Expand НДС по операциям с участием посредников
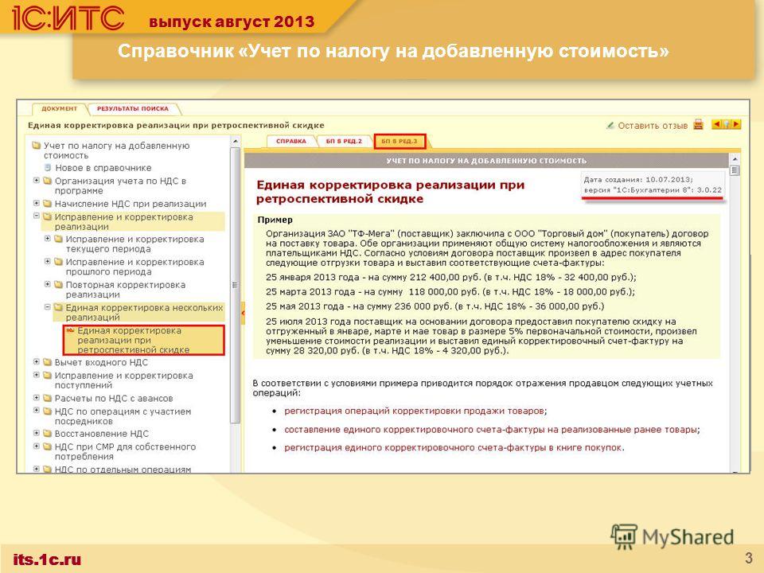The height and width of the screenshot is (573, 764). [x=36, y=411]
